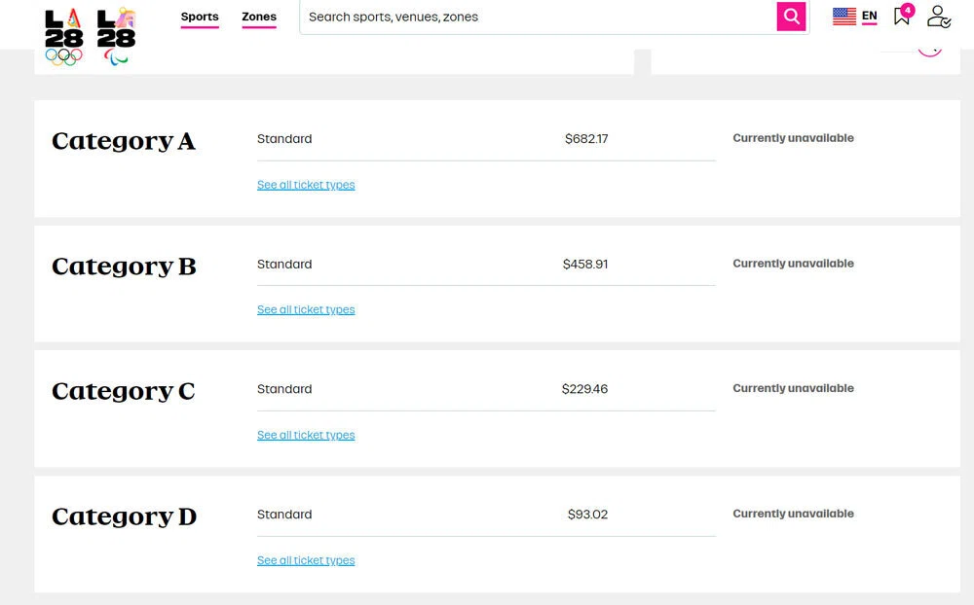The width and height of the screenshot is (974, 605).
Task: Click the pink search magnifier button
Action: 791,17
